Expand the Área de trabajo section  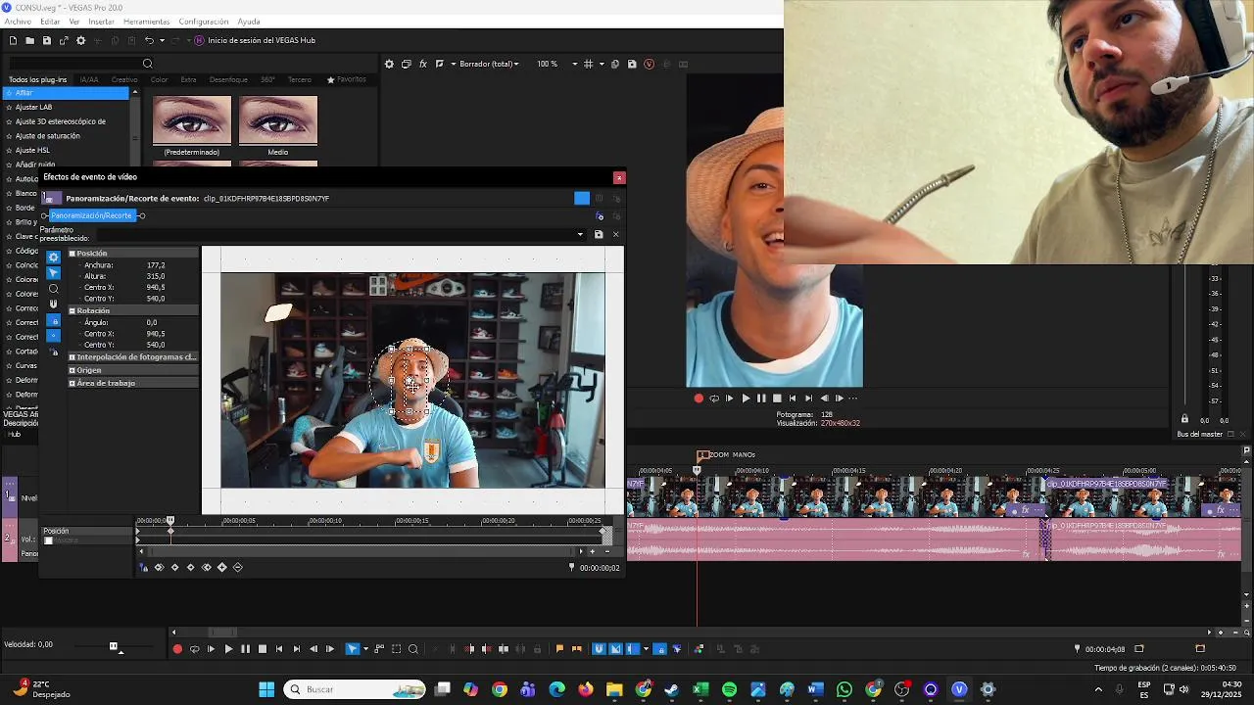coord(72,383)
